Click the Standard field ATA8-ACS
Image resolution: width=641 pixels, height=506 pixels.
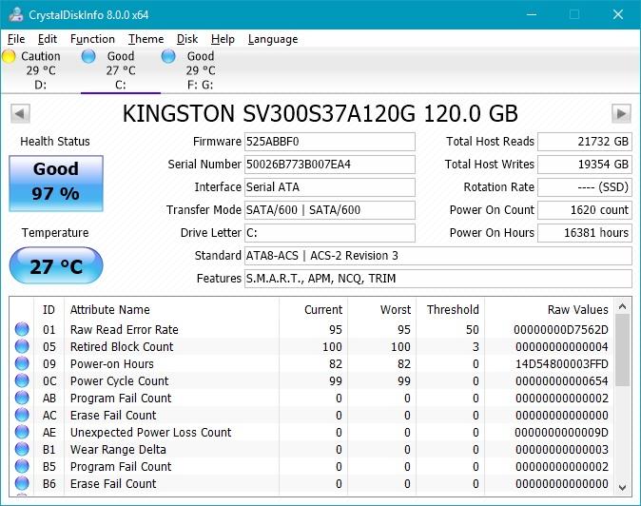click(438, 256)
